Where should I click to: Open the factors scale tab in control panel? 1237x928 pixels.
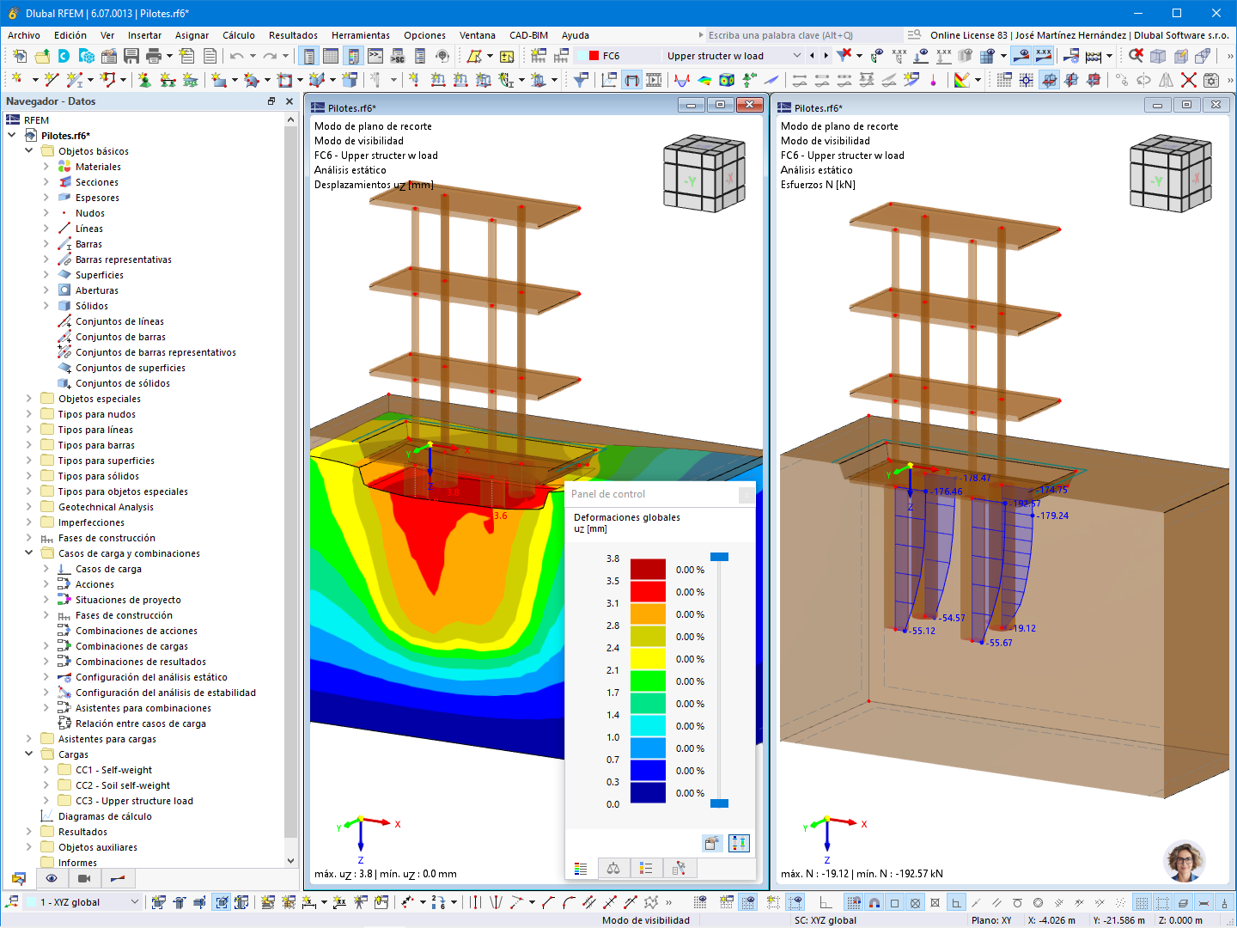613,869
